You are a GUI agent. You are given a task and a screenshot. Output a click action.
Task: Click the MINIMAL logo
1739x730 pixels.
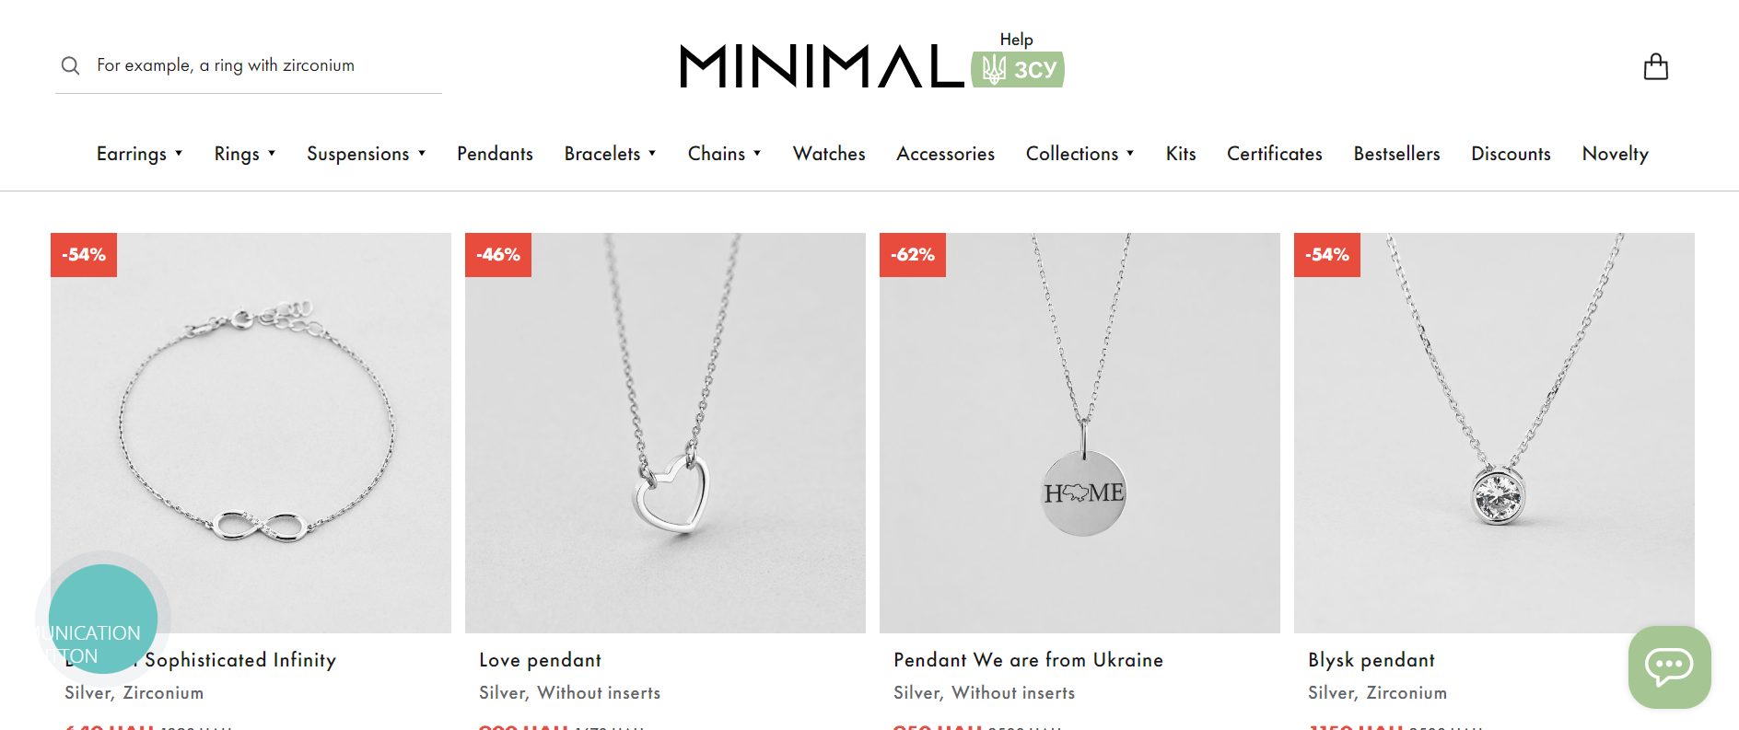click(x=822, y=66)
